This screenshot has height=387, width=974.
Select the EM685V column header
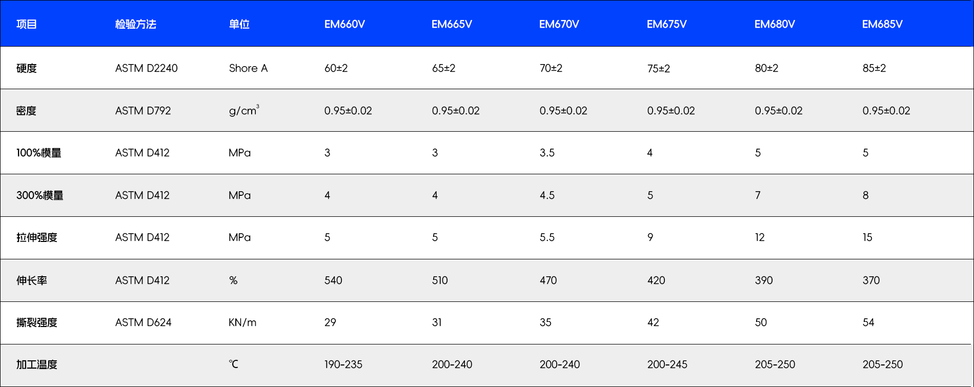(x=882, y=24)
